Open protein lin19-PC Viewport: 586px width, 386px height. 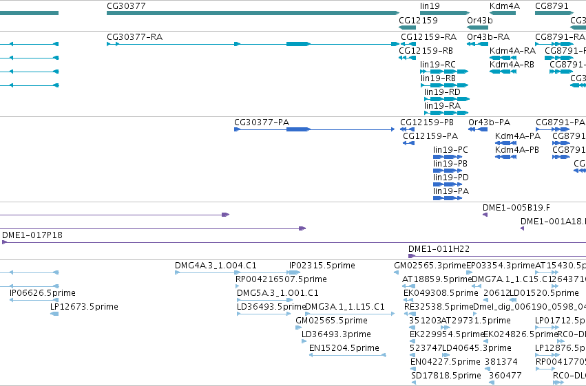(x=450, y=150)
